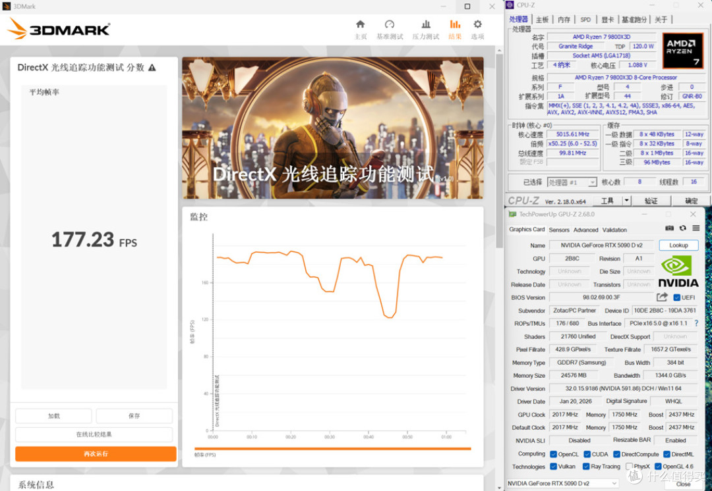Image resolution: width=712 pixels, height=491 pixels.
Task: Click the 177.23 FPS score value
Action: tap(94, 240)
